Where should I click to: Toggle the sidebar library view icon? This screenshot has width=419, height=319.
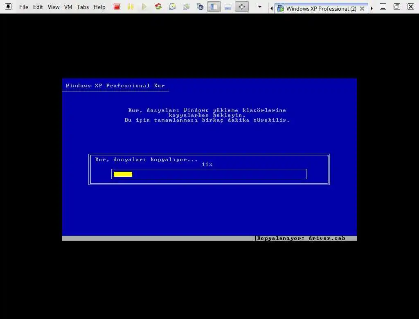[214, 7]
